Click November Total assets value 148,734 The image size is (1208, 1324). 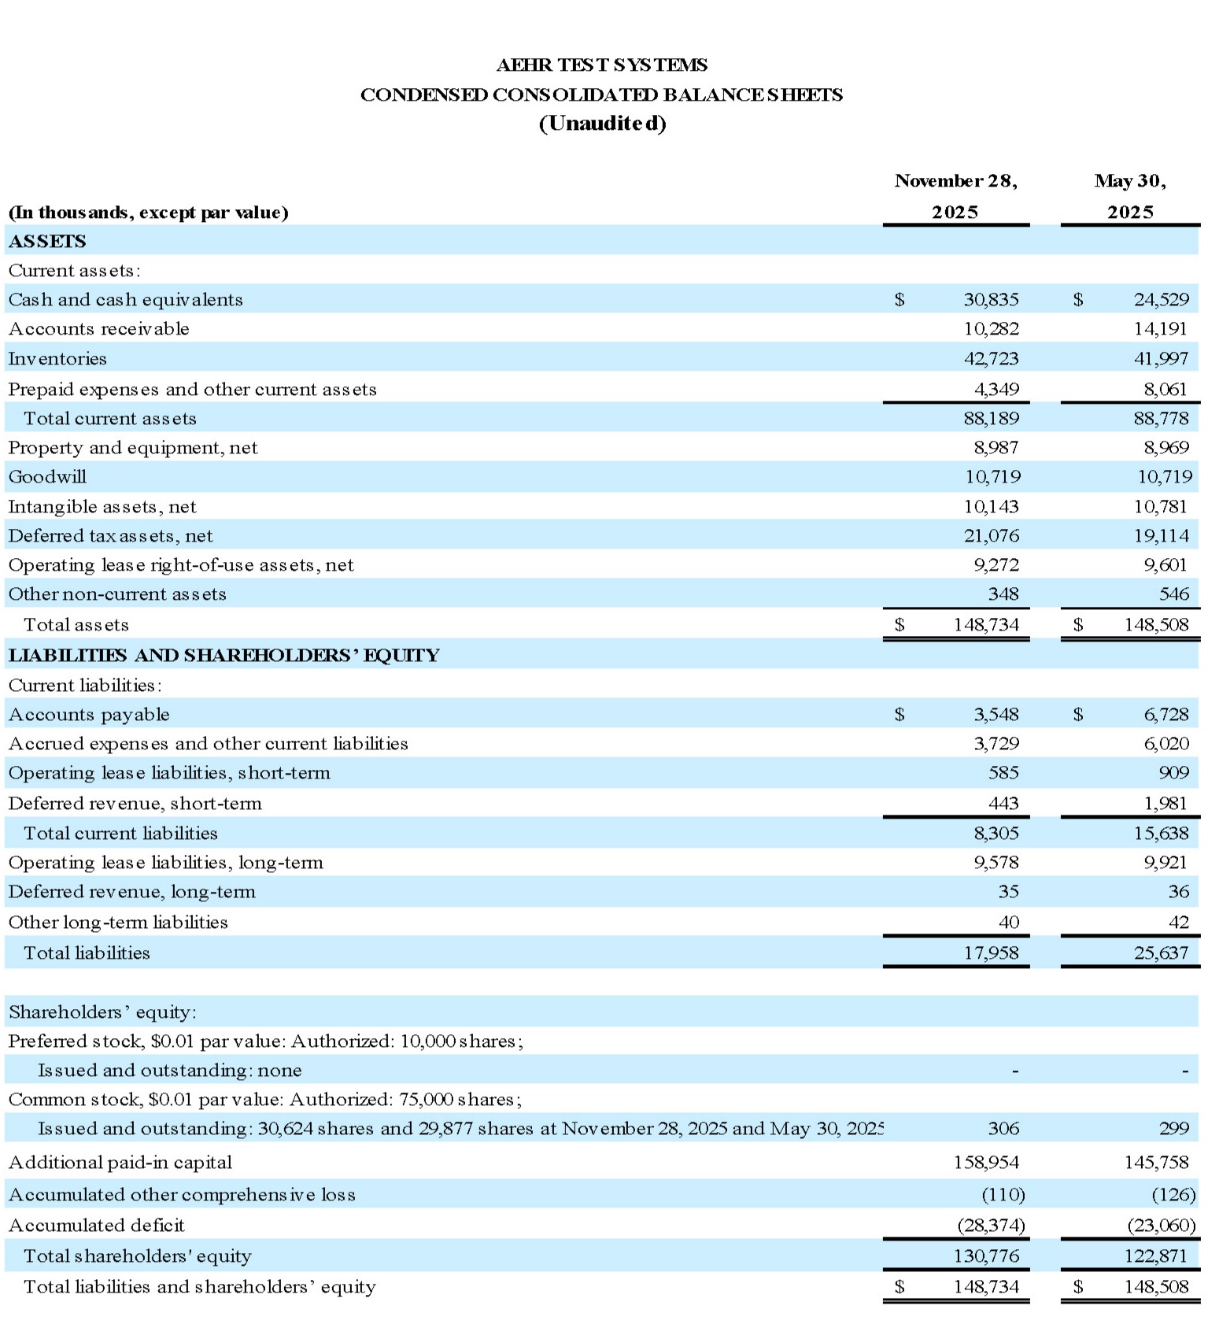[986, 624]
